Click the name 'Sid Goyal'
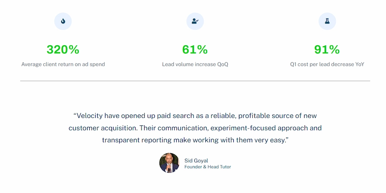This screenshot has width=386, height=193. [x=196, y=161]
